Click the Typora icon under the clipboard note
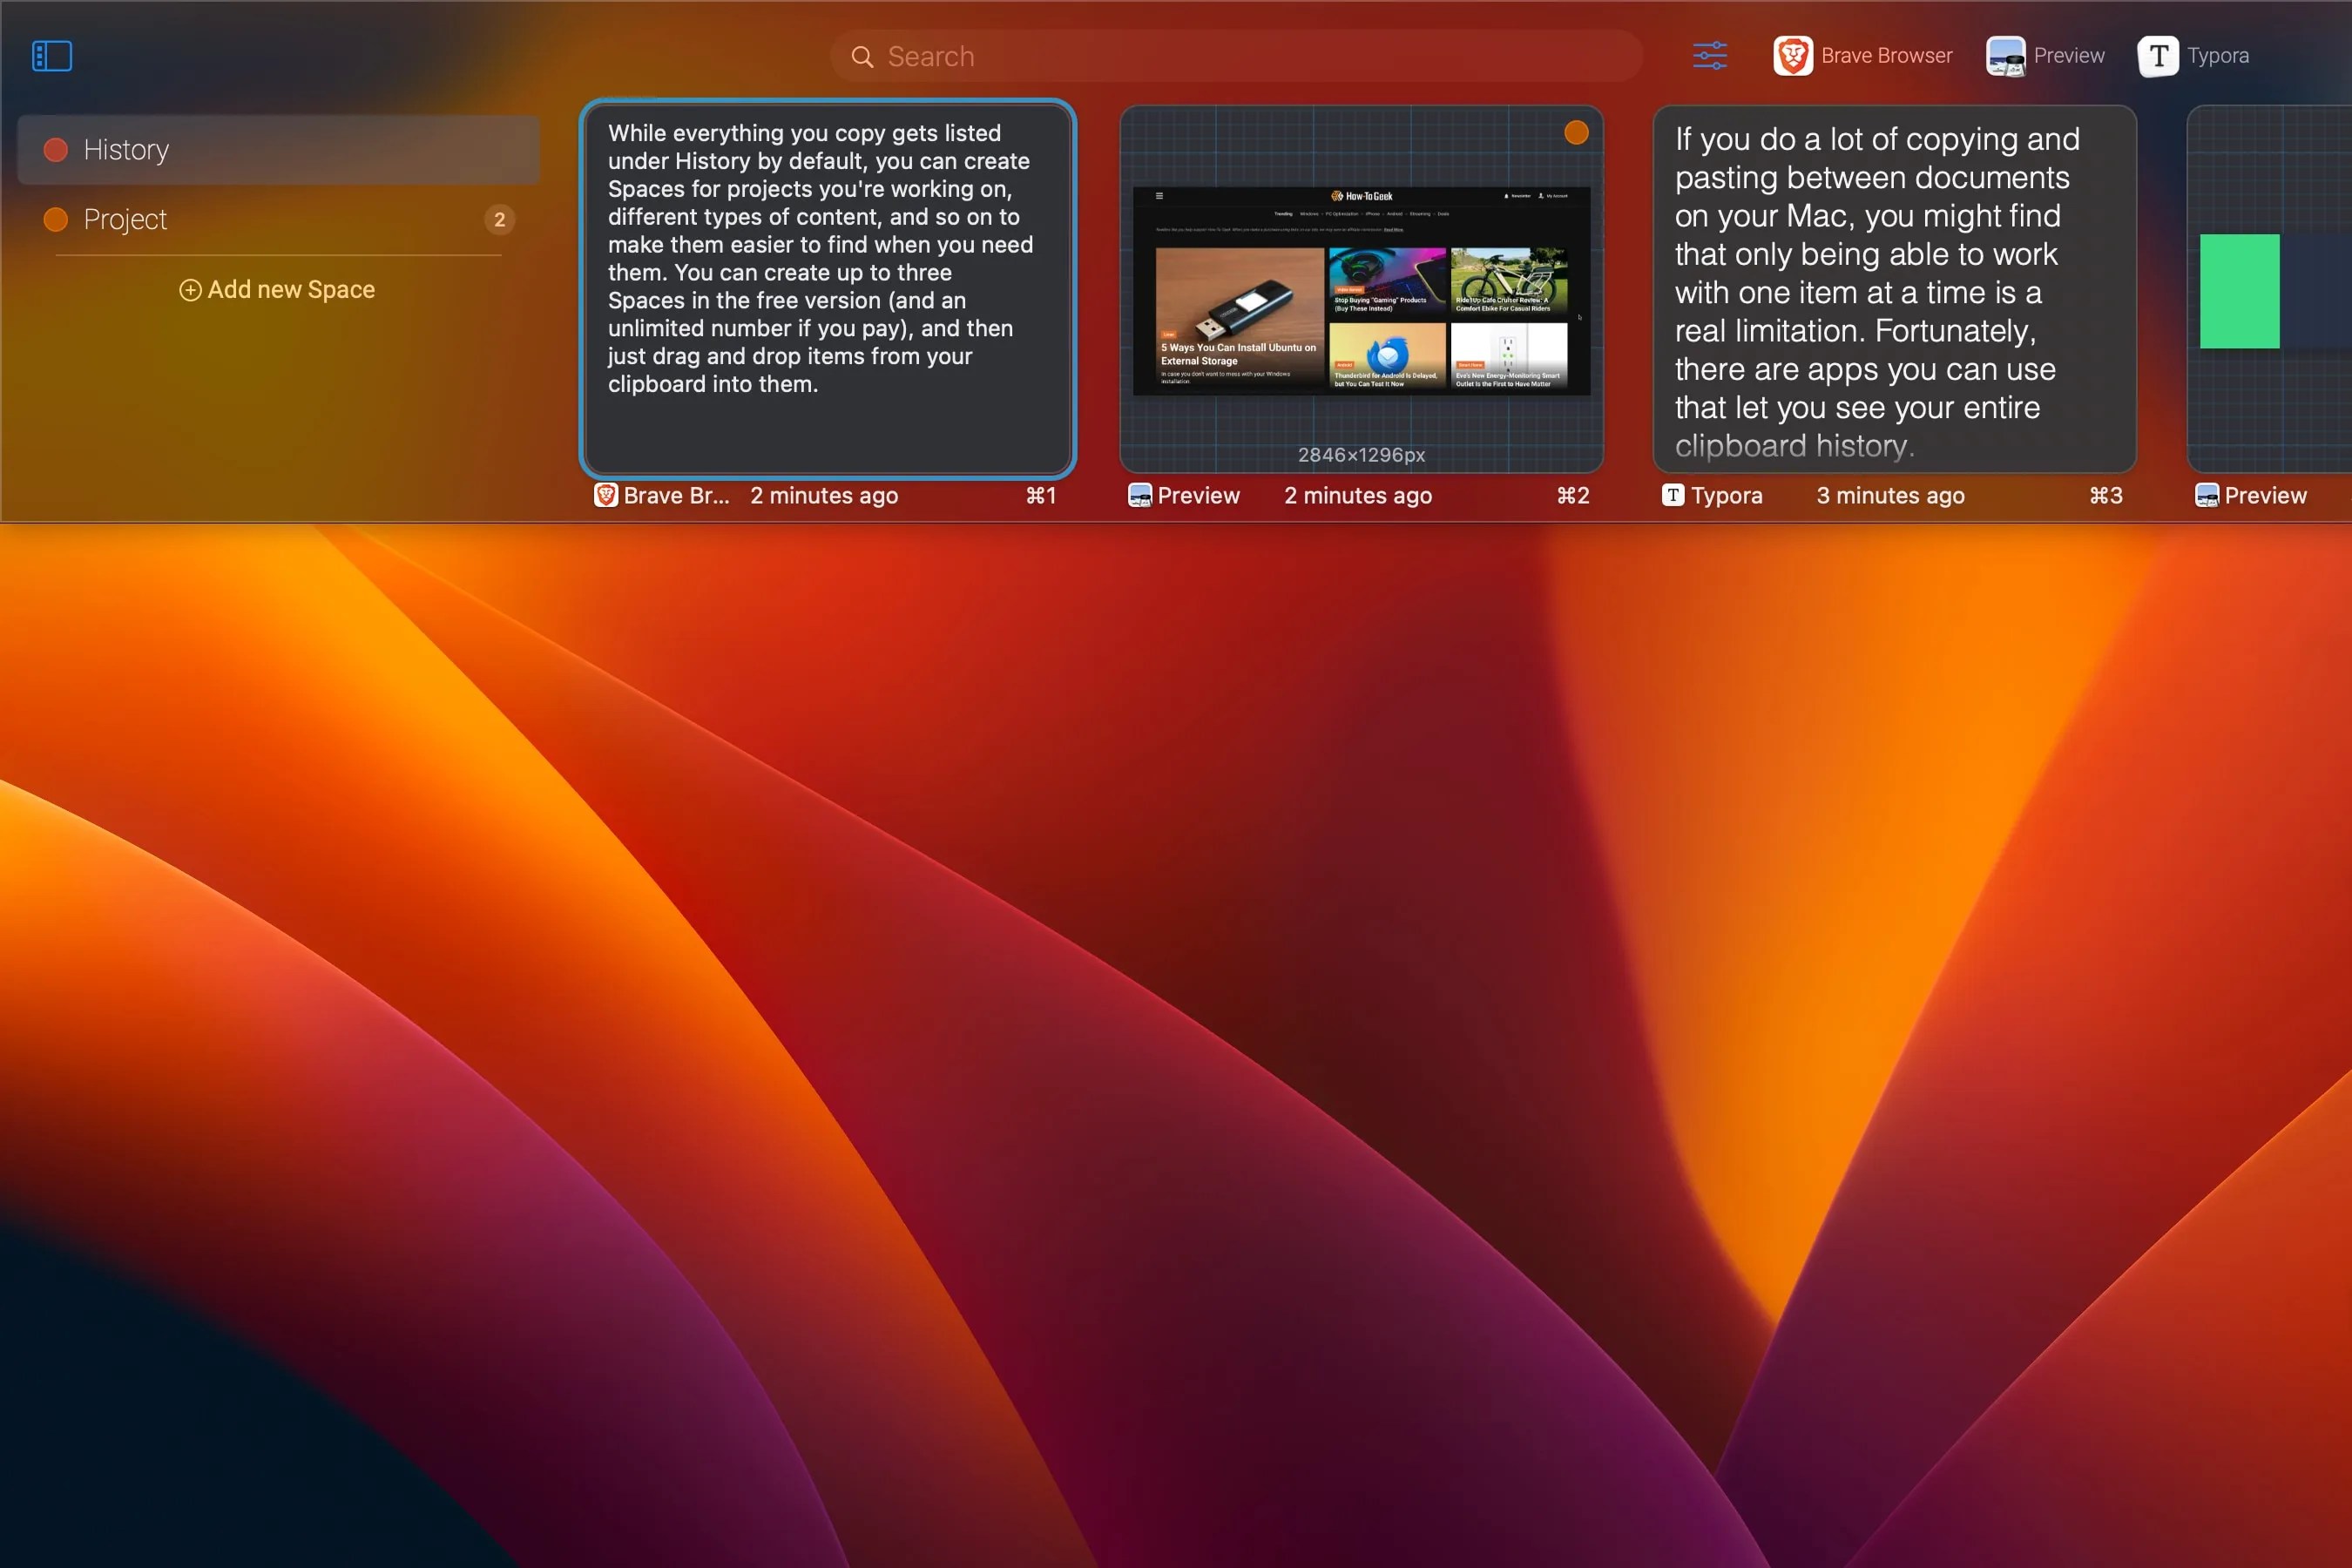Image resolution: width=2352 pixels, height=1568 pixels. point(1673,495)
